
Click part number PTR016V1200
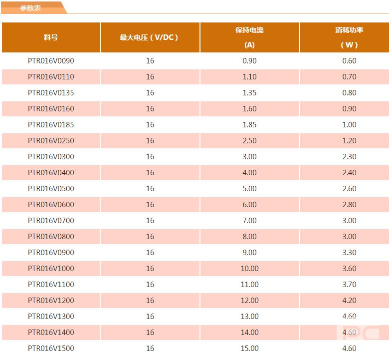pos(51,301)
